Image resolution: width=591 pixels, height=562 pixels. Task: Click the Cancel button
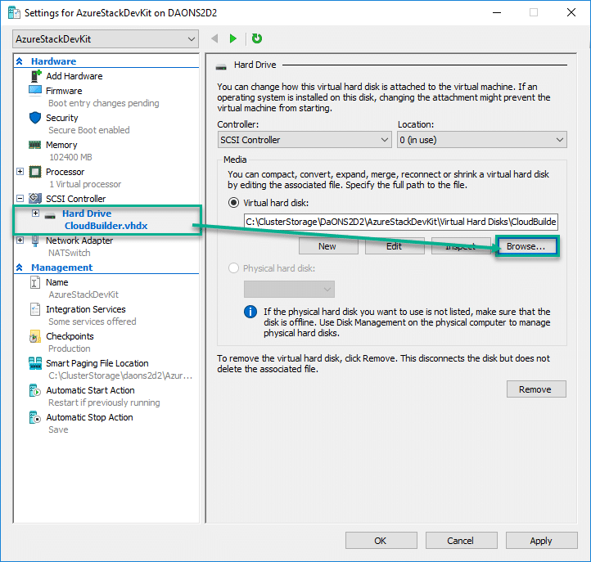462,541
